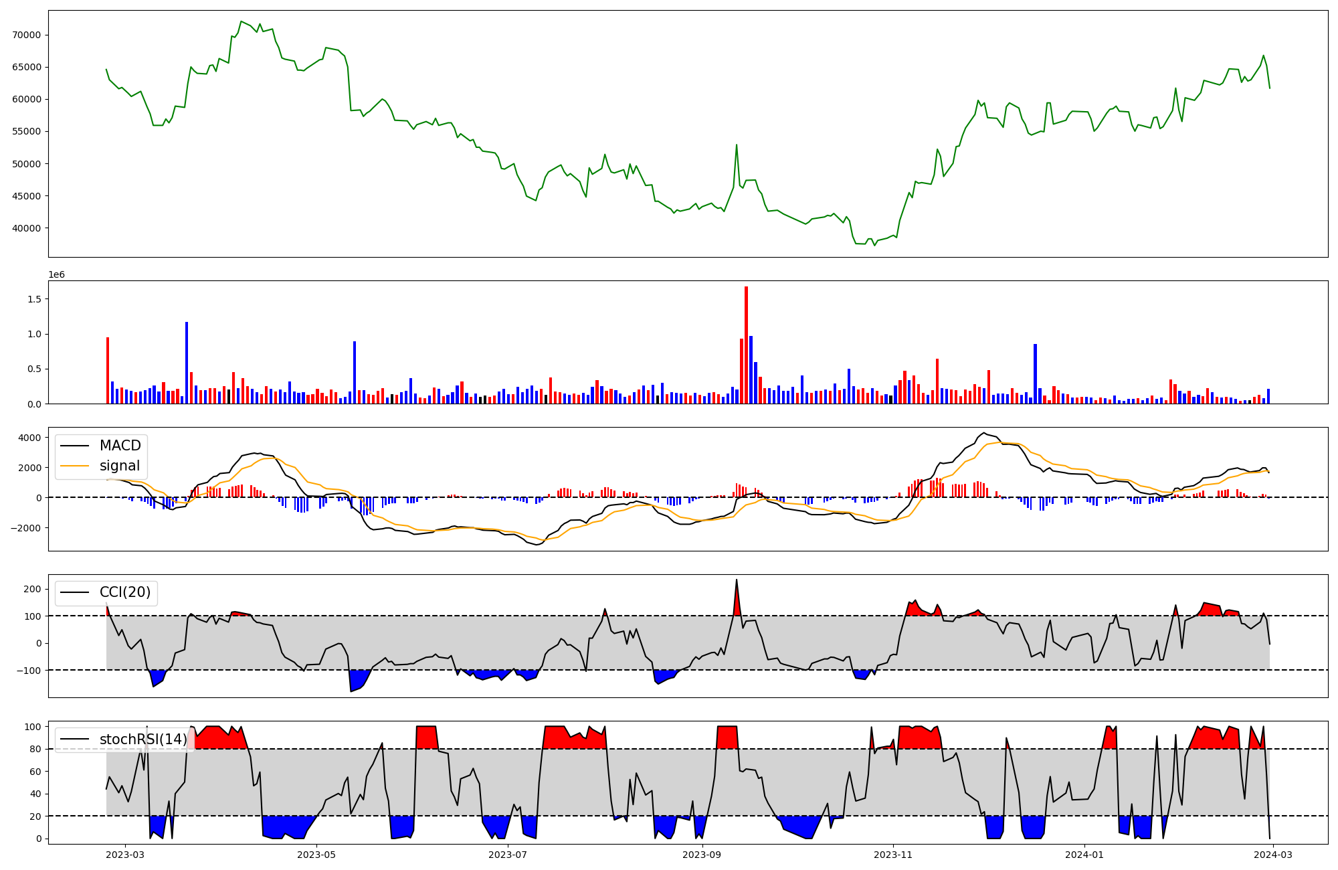Click the 1e6 volume scale notation
This screenshot has height=870, width=1338.
click(x=56, y=275)
